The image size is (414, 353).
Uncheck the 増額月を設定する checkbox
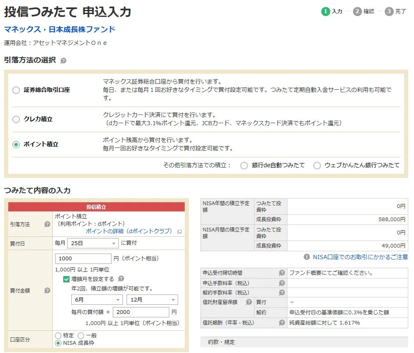click(x=66, y=279)
